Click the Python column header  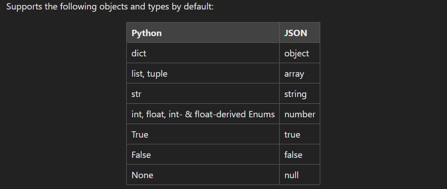tap(146, 33)
